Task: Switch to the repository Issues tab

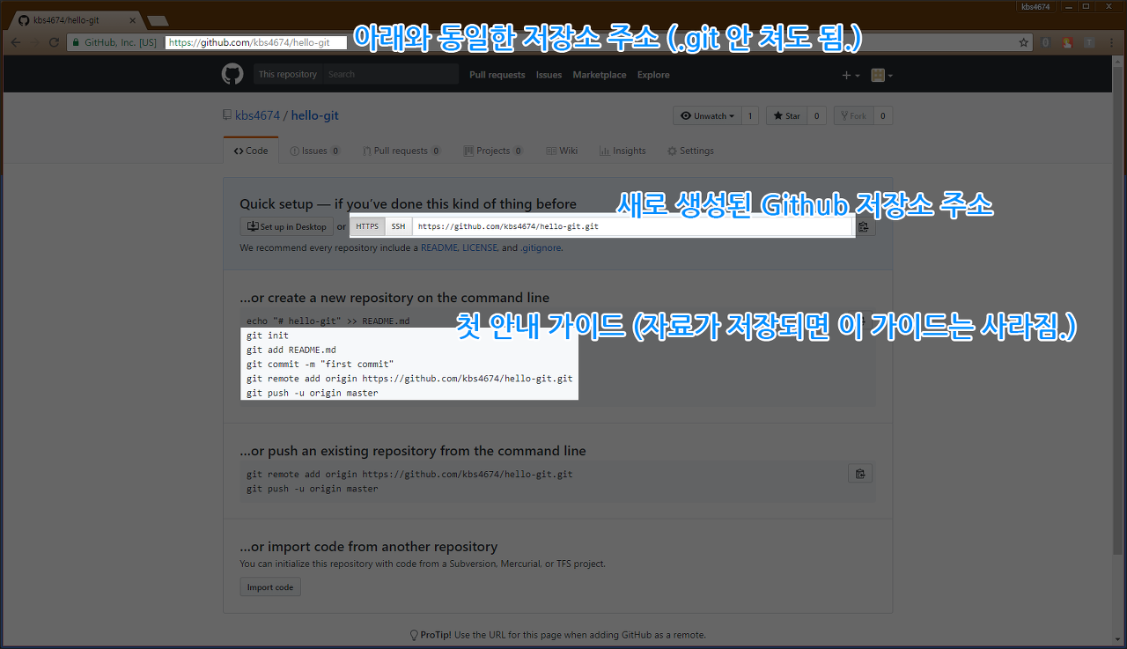Action: pyautogui.click(x=315, y=151)
